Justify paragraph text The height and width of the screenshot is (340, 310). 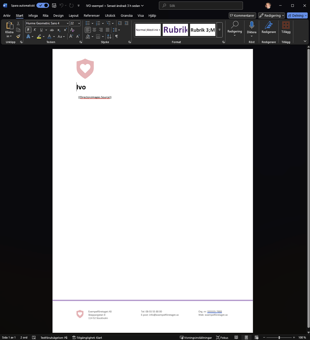click(108, 30)
